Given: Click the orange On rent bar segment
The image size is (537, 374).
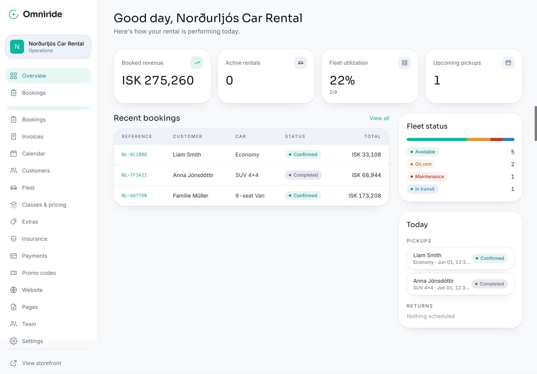Looking at the screenshot, I should (x=479, y=140).
